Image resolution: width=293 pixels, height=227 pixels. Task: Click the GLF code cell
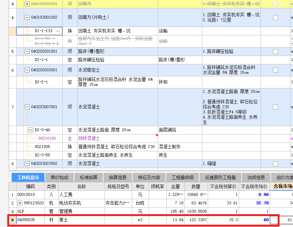[31, 211]
